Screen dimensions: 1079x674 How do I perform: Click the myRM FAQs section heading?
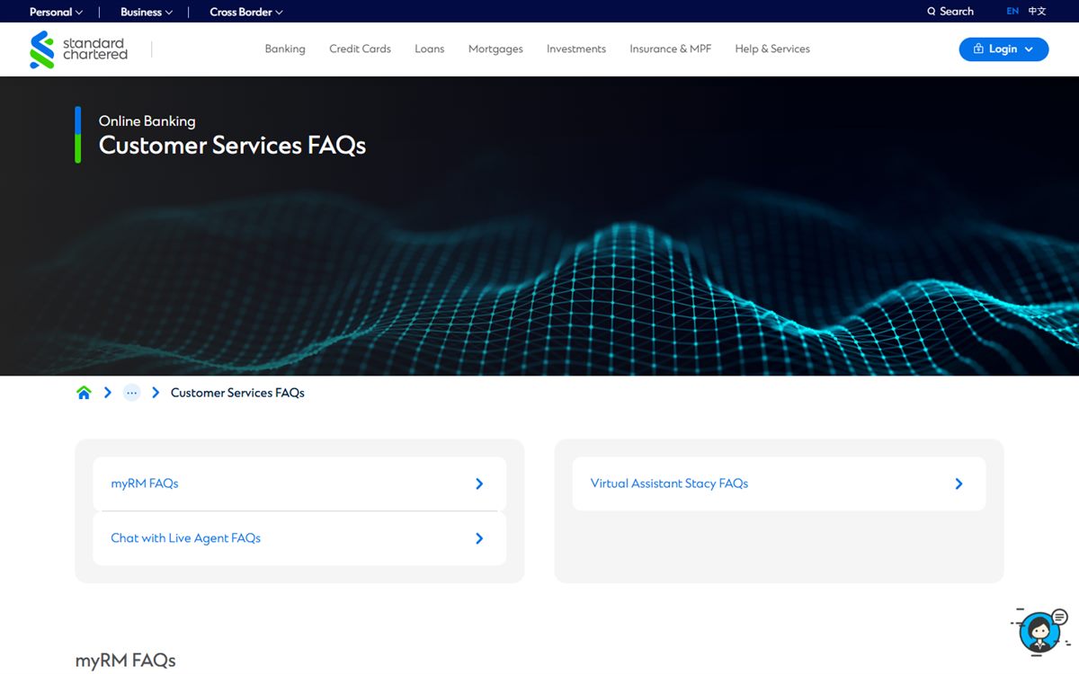click(125, 661)
